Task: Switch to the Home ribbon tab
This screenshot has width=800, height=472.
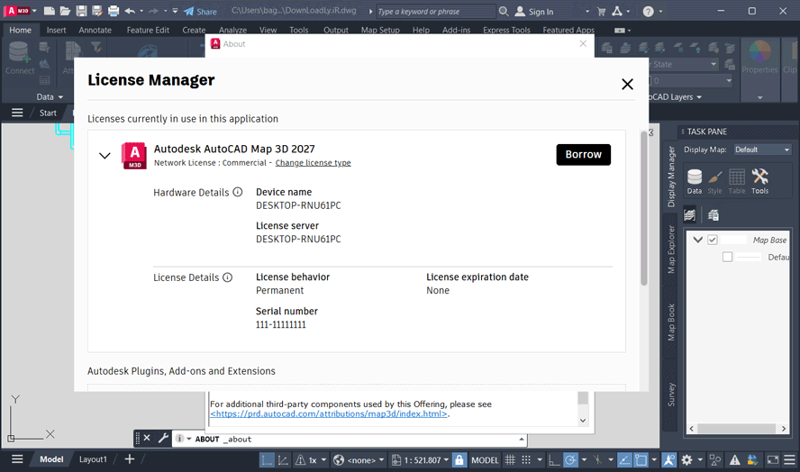Action: coord(20,30)
